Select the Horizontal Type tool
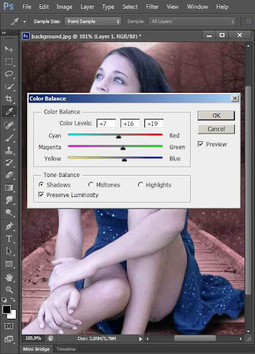255x354 pixels. pos(9,239)
